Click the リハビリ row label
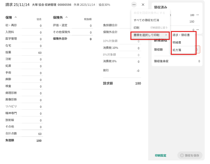The width and height of the screenshot is (210, 164). (x=11, y=106)
